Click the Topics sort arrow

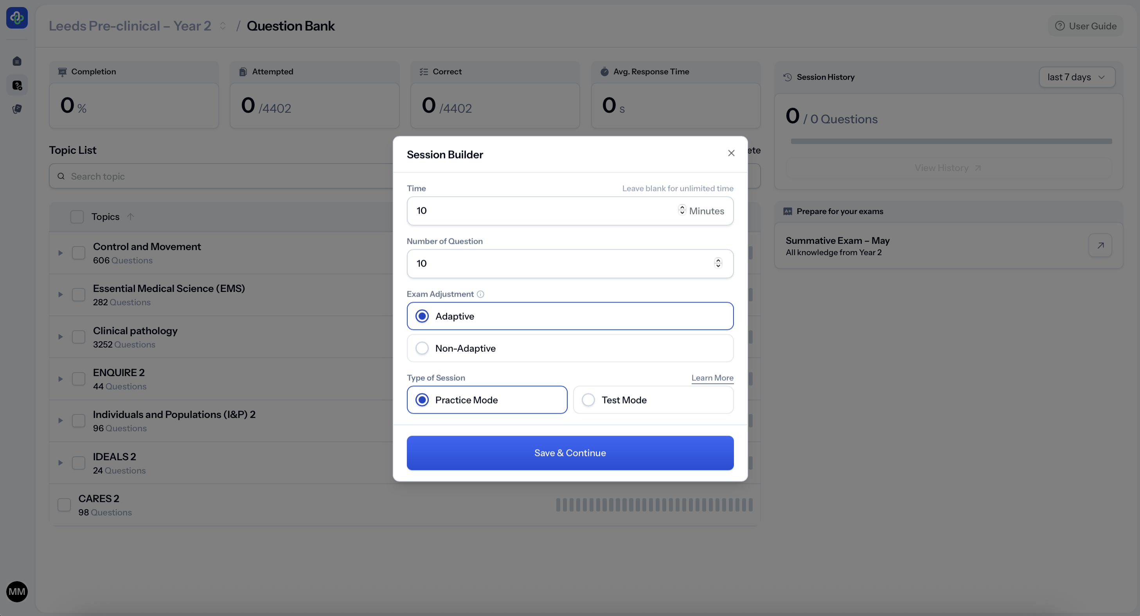130,216
